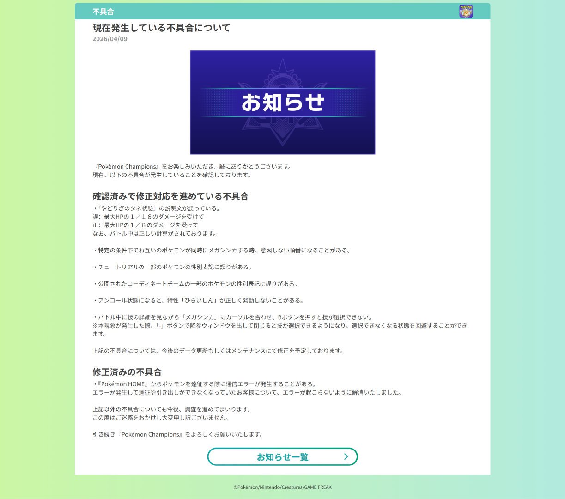Click the ※本現象が発生した際 workaround note
The height and width of the screenshot is (499, 565).
click(x=280, y=329)
